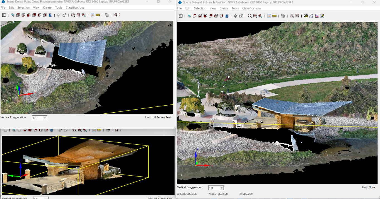Click the profile graph icon in Merged B-Branch toolbar
The width and height of the screenshot is (380, 199).
pos(317,16)
